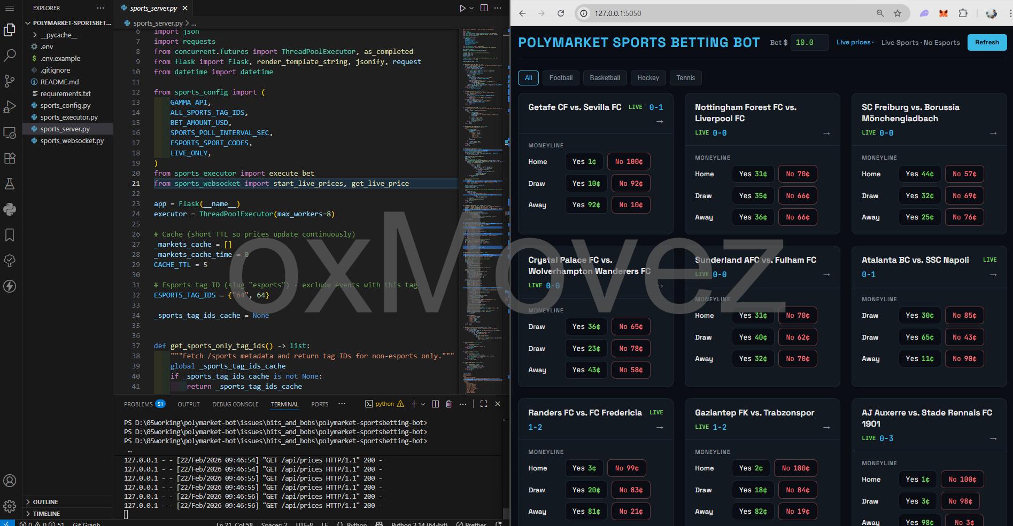Reload the browser page

coord(561,13)
